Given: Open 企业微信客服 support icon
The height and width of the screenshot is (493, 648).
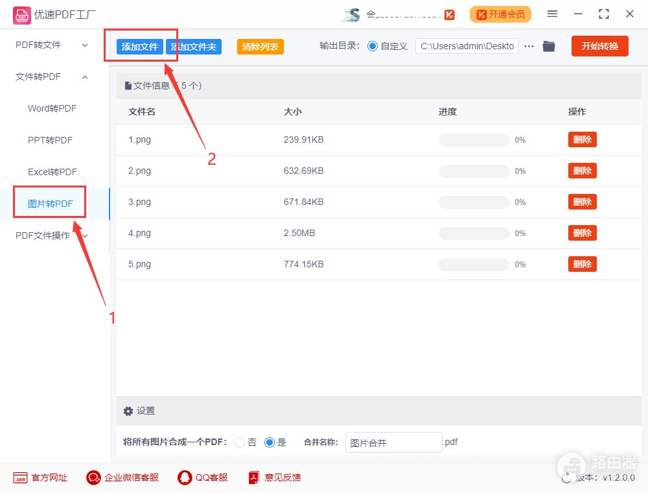Looking at the screenshot, I should (93, 478).
